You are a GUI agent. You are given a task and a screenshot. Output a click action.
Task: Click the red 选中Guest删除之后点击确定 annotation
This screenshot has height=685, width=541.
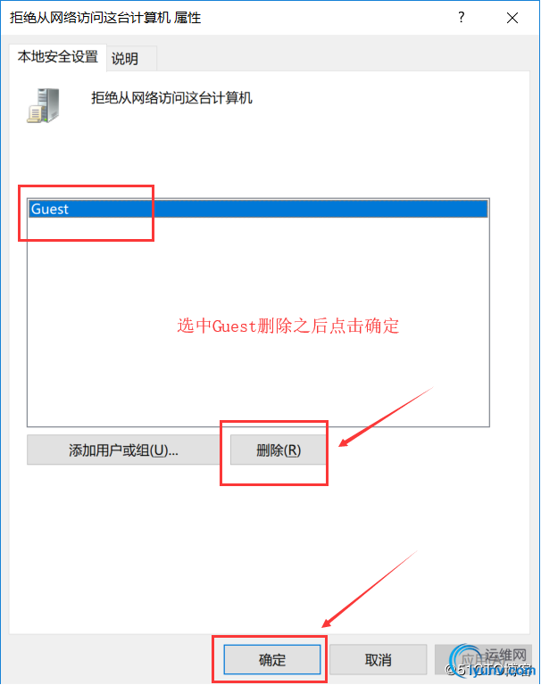[287, 326]
